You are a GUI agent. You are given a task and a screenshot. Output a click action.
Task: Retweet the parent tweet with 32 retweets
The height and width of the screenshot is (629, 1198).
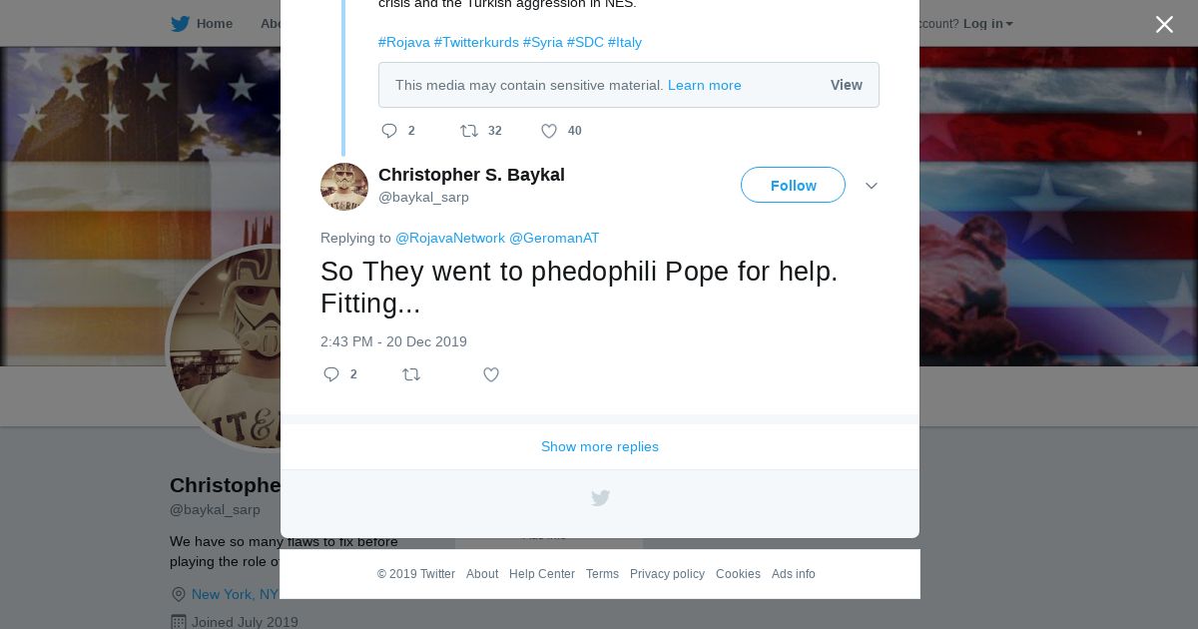(x=469, y=131)
